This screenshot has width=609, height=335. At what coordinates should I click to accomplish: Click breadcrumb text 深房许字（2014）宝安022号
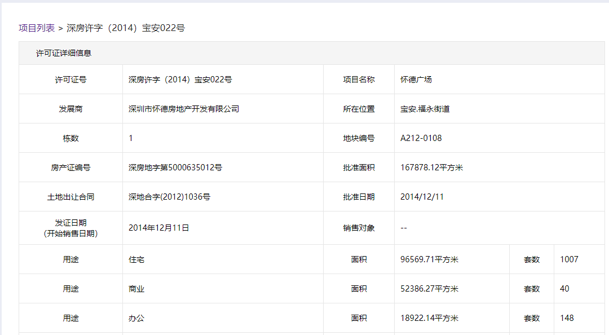point(126,28)
